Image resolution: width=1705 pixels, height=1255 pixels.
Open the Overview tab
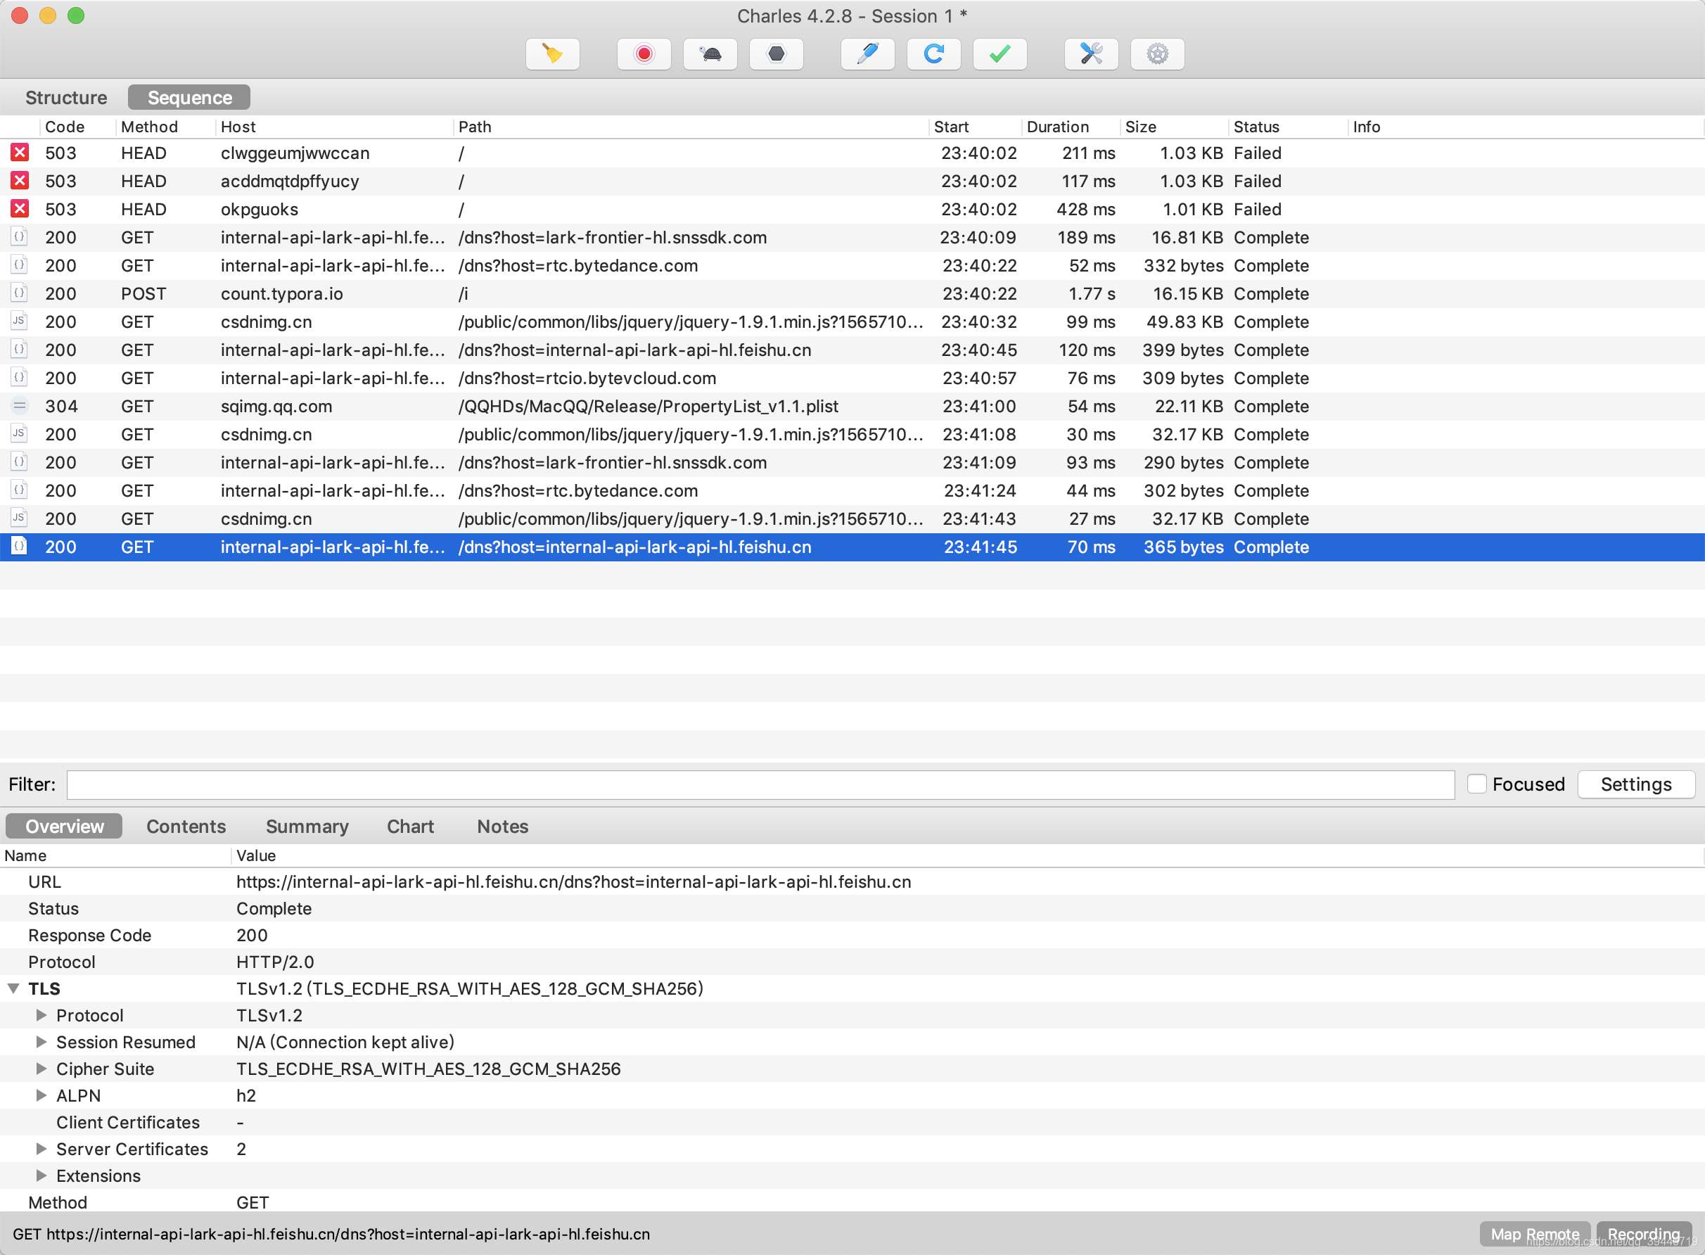tap(65, 826)
